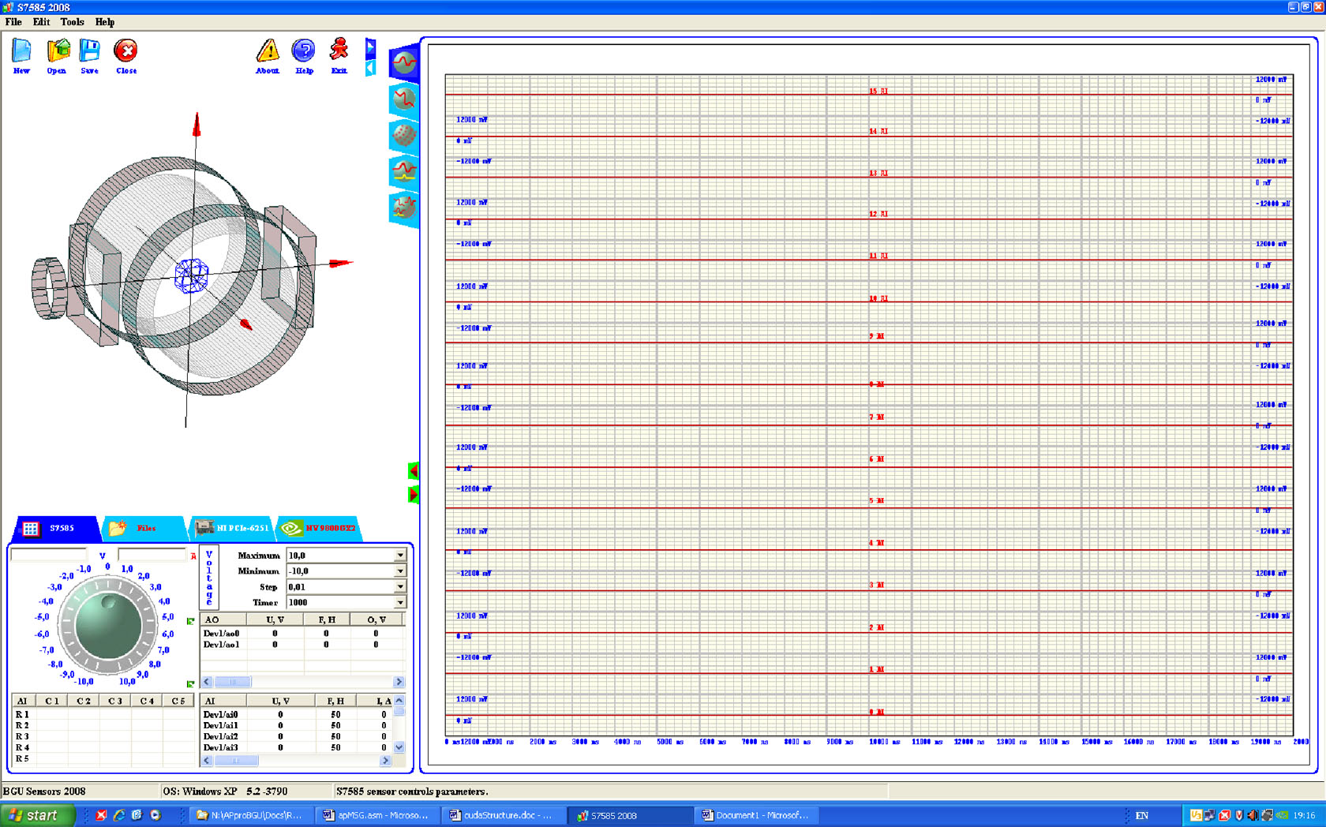Select the dotted sphere view icon in the sidebar
The width and height of the screenshot is (1326, 827).
(404, 136)
